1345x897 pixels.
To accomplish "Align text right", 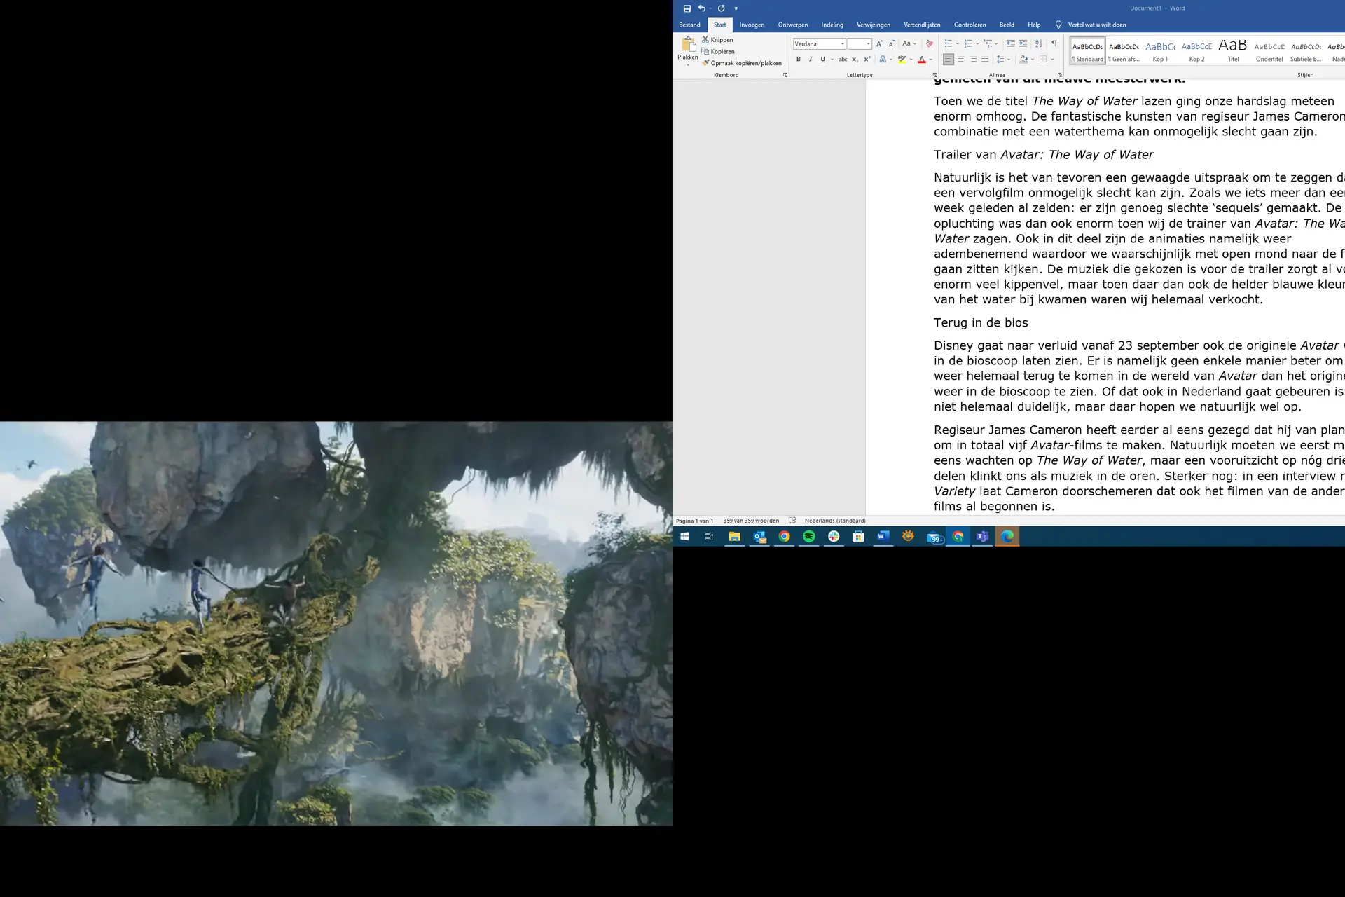I will coord(973,60).
